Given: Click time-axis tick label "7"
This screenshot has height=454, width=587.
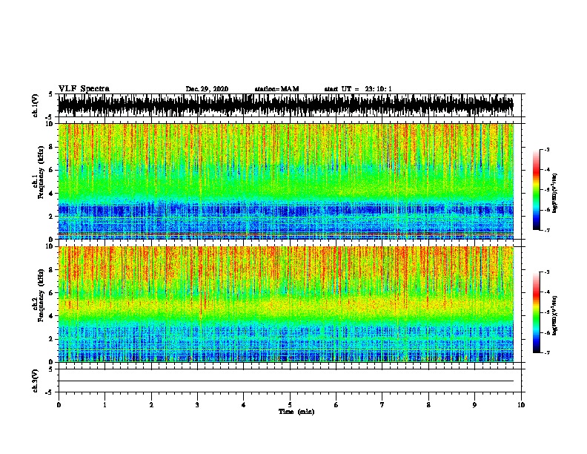Looking at the screenshot, I should tap(382, 405).
